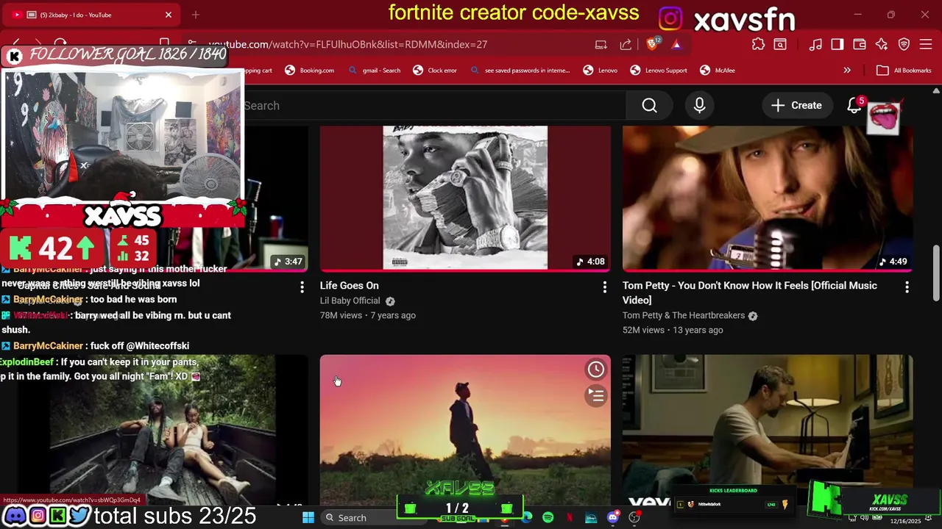This screenshot has height=529, width=942.
Task: Open the Brave playlist music note icon
Action: tap(815, 44)
